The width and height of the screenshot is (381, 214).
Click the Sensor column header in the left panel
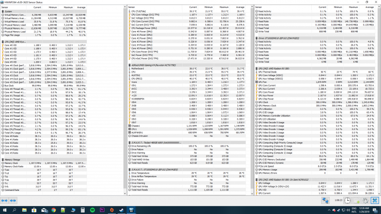point(14,7)
